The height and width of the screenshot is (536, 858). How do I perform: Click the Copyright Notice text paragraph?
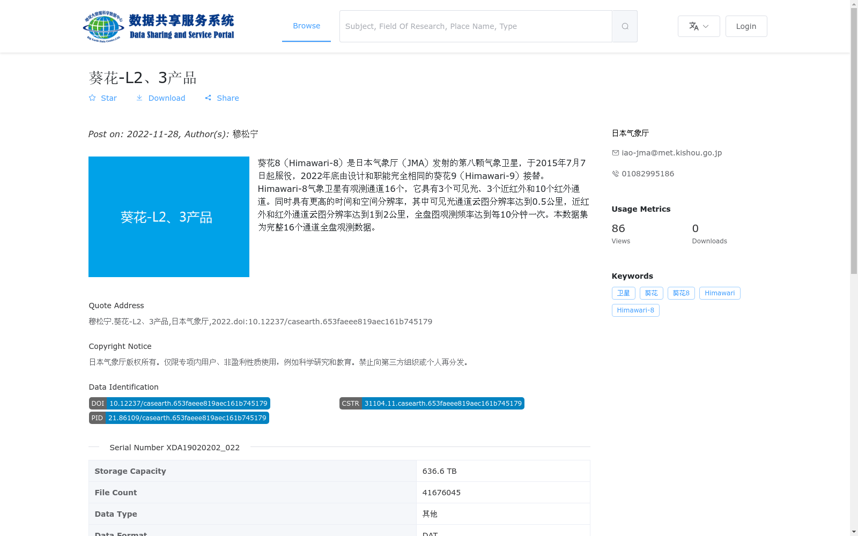click(x=279, y=362)
